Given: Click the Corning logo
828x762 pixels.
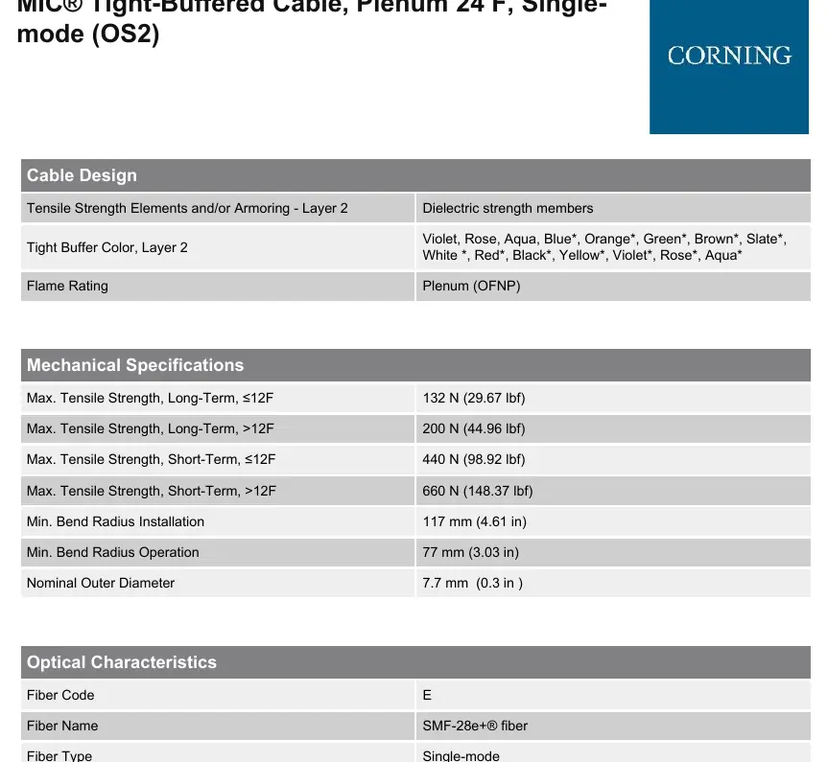Looking at the screenshot, I should pos(729,66).
